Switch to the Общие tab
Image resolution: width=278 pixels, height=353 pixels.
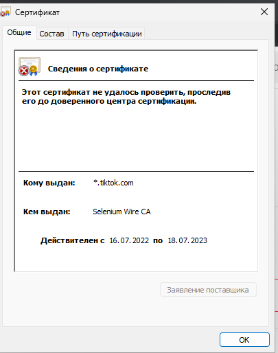click(19, 32)
